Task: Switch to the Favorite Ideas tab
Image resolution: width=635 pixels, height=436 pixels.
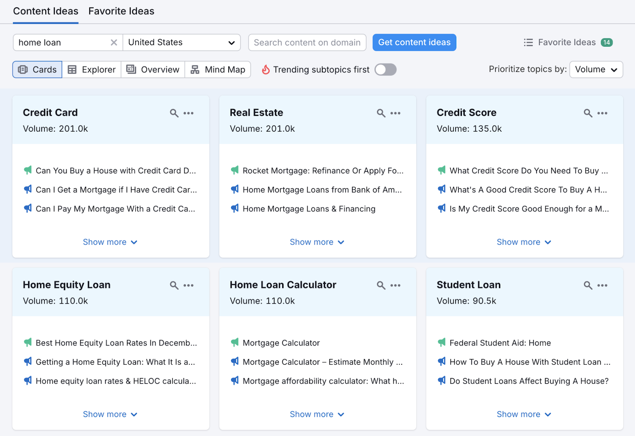Action: pyautogui.click(x=121, y=11)
